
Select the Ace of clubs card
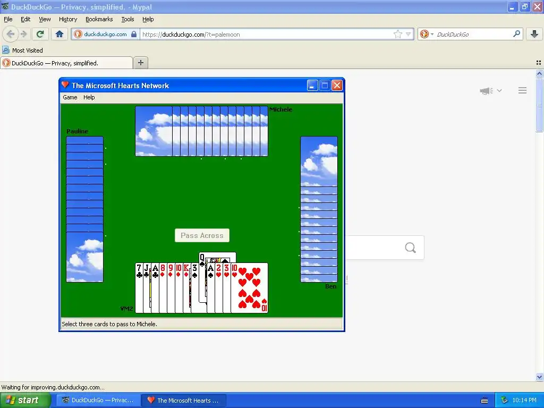click(155, 288)
